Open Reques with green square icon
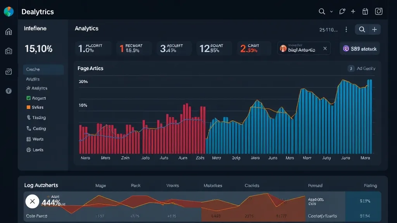The image size is (397, 223). coord(36,98)
